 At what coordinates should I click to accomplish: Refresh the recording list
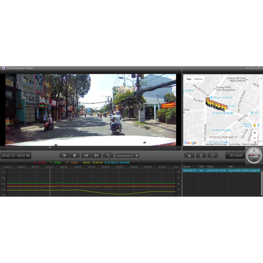[x=213, y=155]
